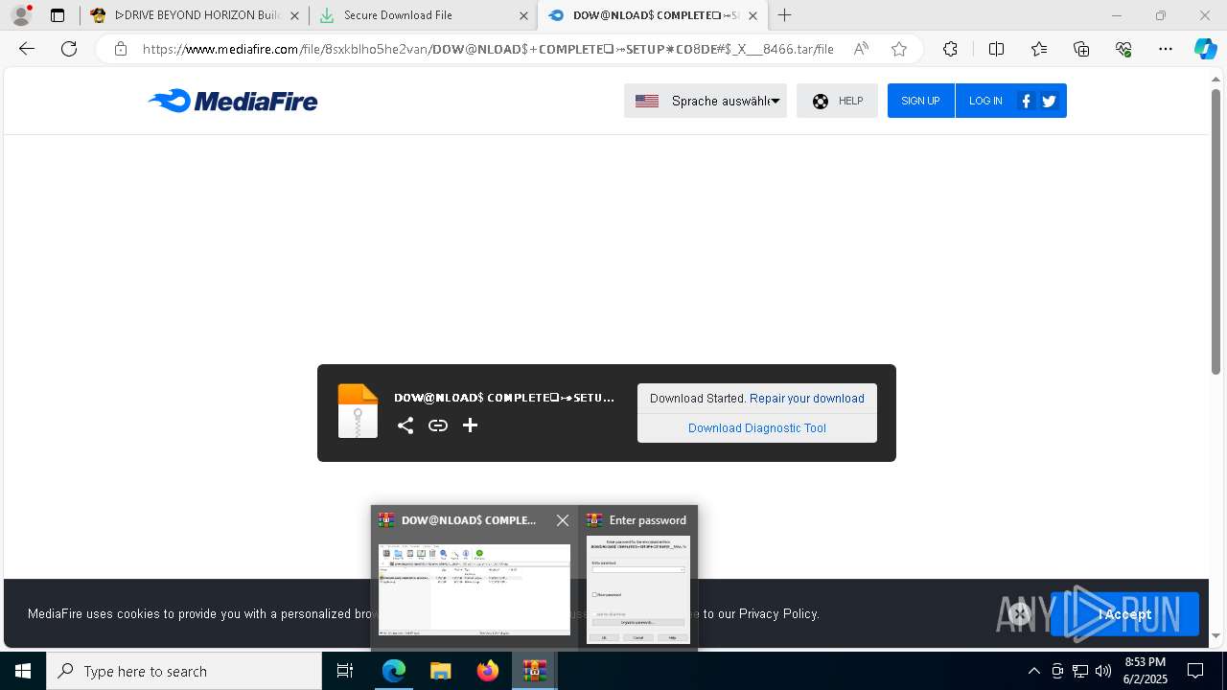The image size is (1227, 690).
Task: Open File Explorer from taskbar
Action: coord(440,671)
